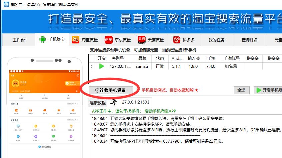Click the 连接手机设备 button
282x158 pixels.
(111, 90)
